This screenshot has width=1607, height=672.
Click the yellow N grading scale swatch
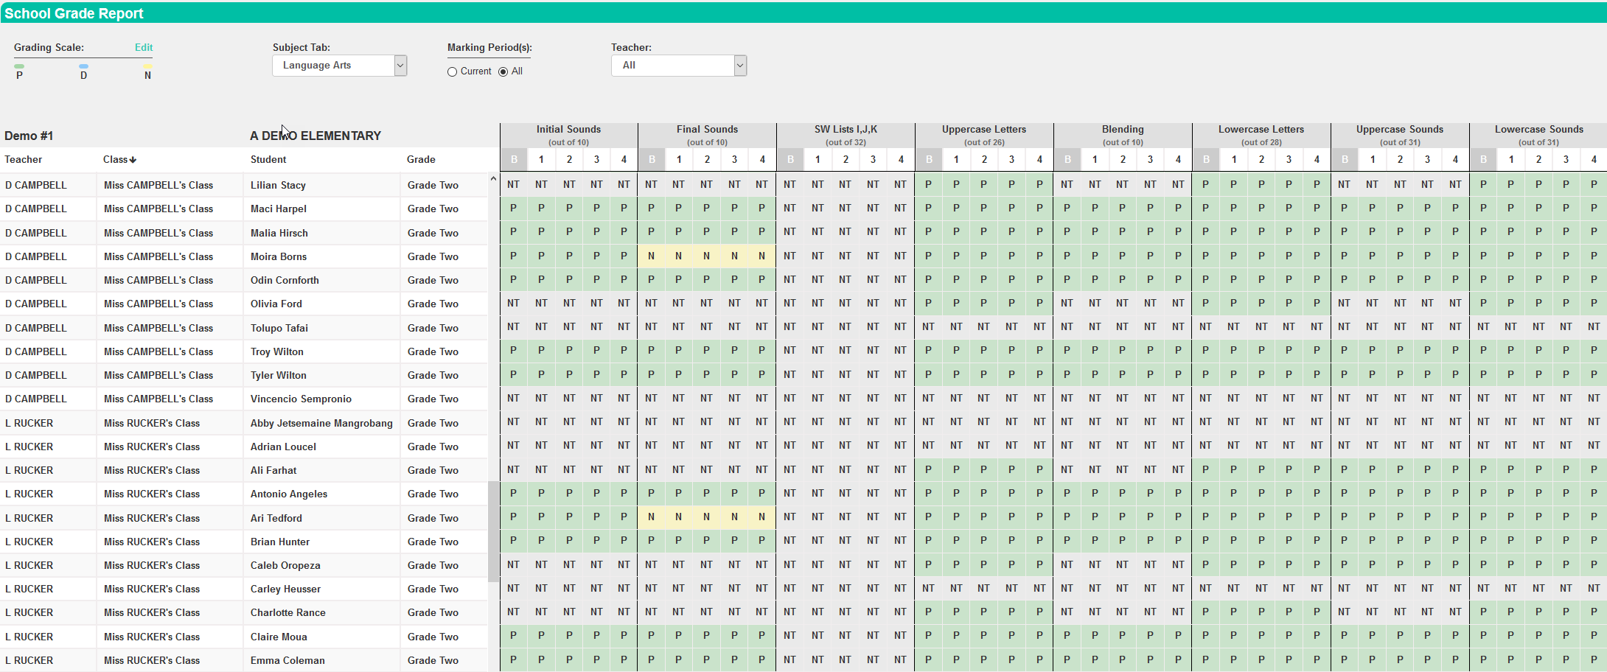pyautogui.click(x=147, y=66)
